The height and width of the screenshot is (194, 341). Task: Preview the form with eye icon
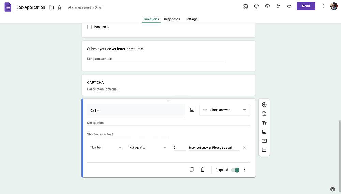267,6
